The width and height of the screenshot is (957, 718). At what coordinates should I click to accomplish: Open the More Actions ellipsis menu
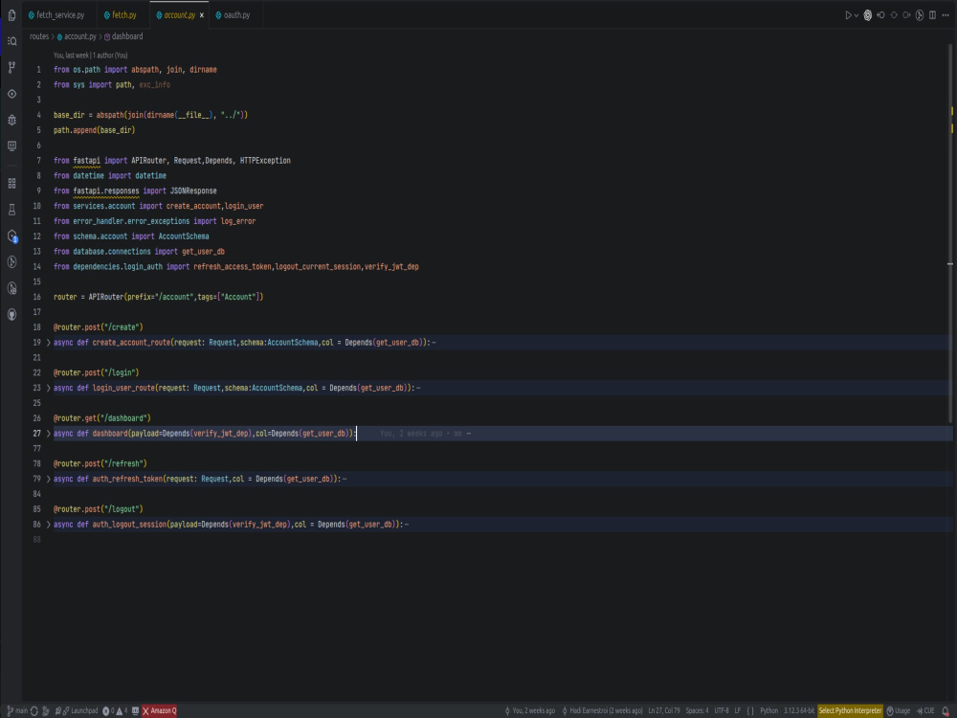pos(946,15)
